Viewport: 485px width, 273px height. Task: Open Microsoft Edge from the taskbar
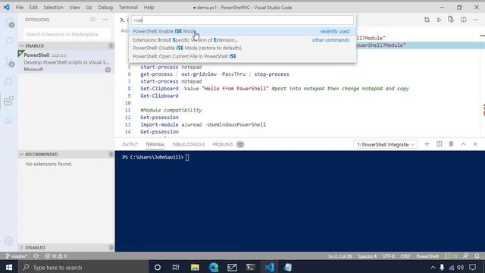pos(214,267)
